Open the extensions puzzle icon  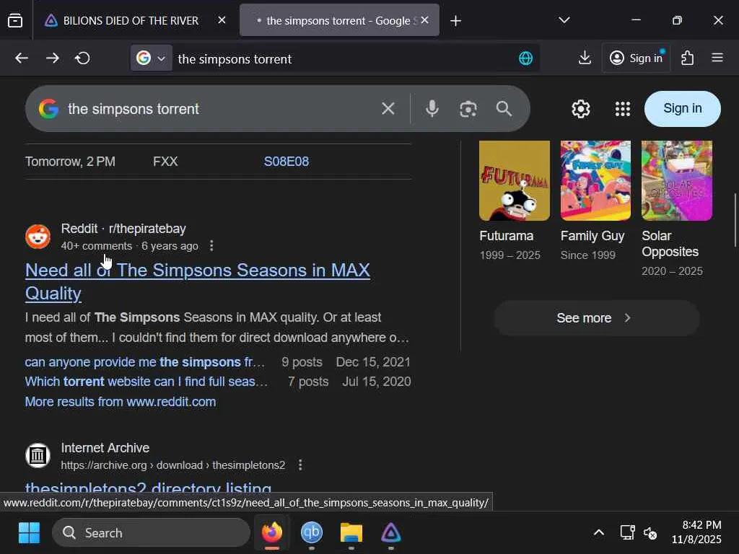click(x=687, y=58)
